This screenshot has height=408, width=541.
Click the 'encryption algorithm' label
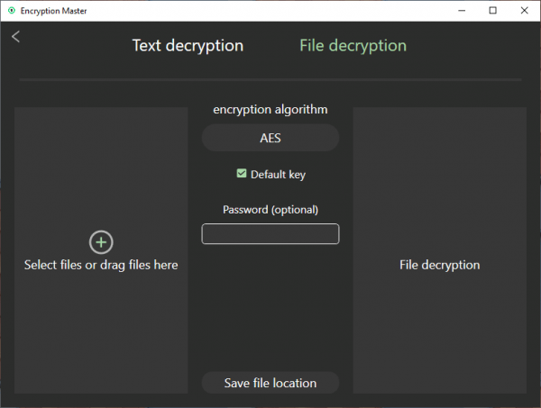pos(270,110)
